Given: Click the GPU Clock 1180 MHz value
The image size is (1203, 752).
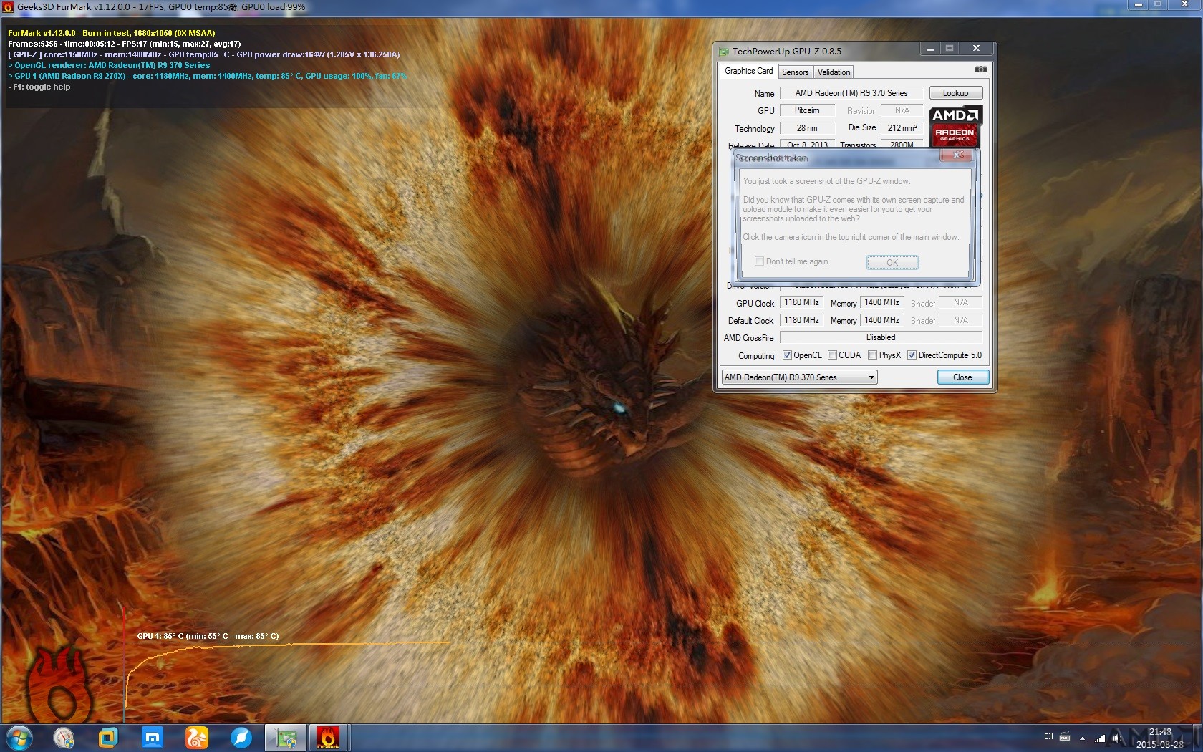Looking at the screenshot, I should click(x=801, y=302).
